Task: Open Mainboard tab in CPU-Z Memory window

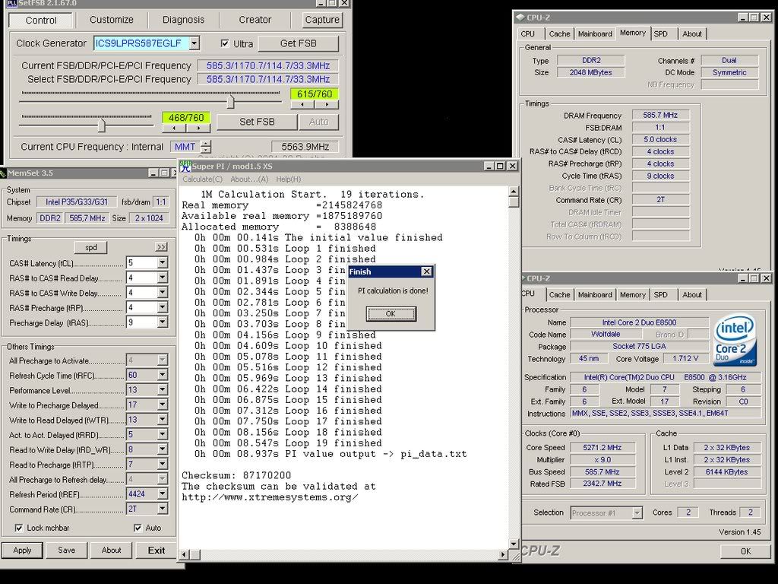Action: tap(595, 33)
